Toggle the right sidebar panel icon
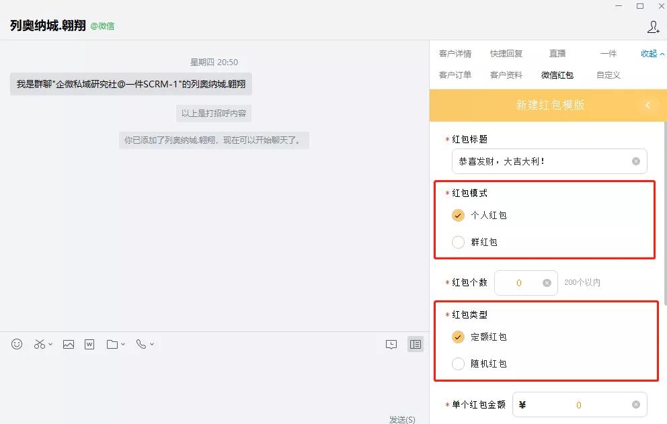The height and width of the screenshot is (424, 667). coord(416,343)
